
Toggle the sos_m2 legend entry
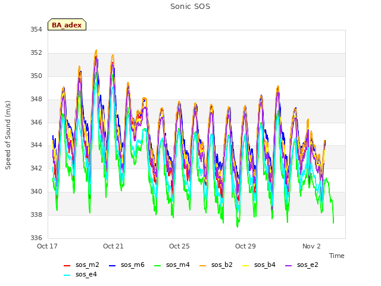point(82,265)
